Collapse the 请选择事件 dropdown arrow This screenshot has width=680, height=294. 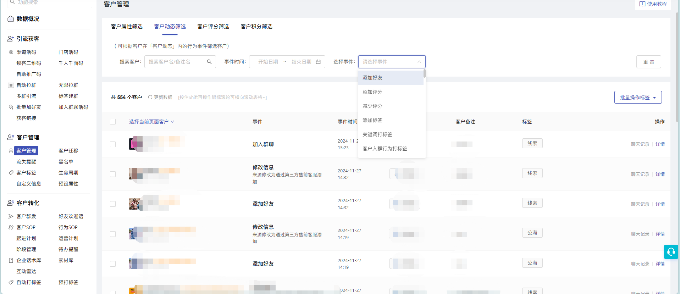(419, 62)
